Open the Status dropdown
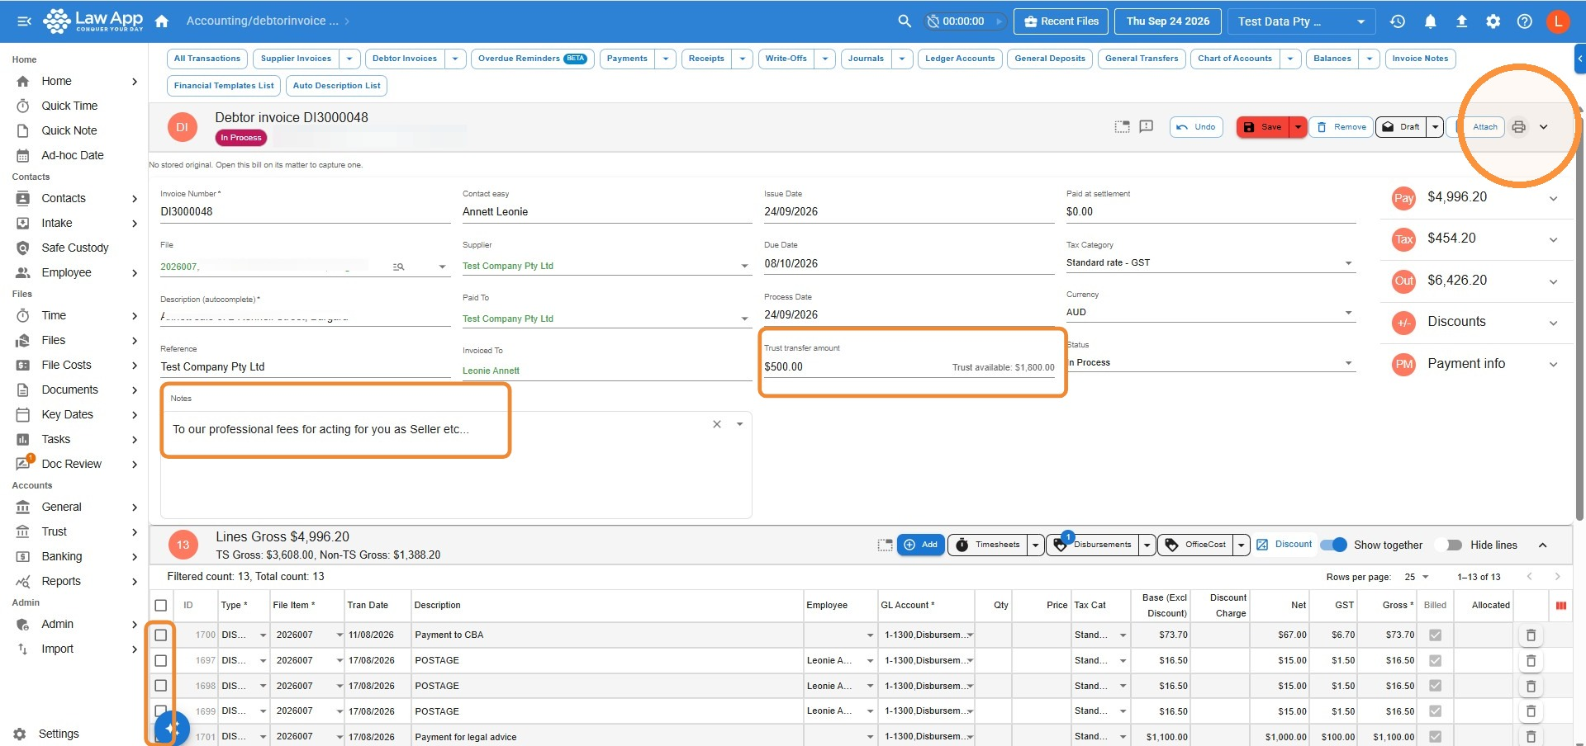The height and width of the screenshot is (746, 1586). pos(1211,363)
